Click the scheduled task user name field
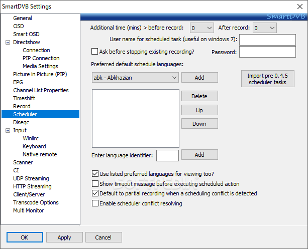Screen dimensions: 308x249 pyautogui.click(x=267, y=40)
